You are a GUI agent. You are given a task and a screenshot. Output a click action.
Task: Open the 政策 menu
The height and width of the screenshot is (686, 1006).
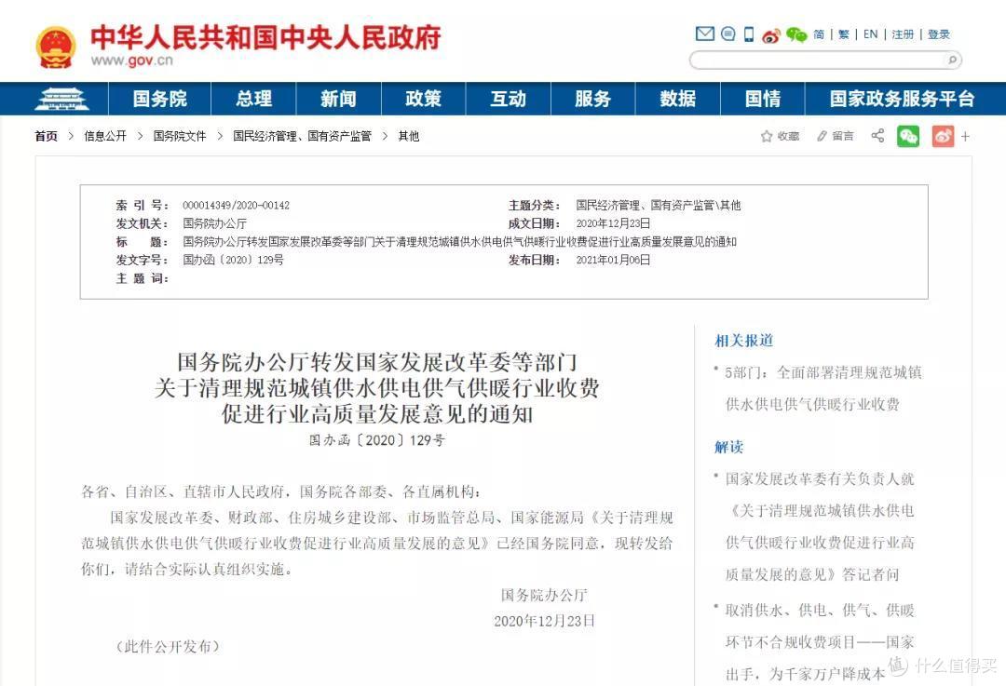click(x=423, y=99)
